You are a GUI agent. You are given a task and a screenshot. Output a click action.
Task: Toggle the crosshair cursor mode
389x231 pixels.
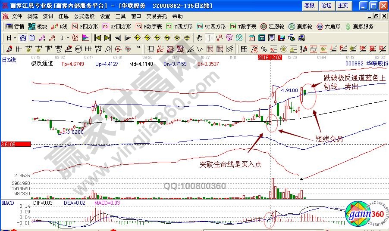[x=210, y=37]
